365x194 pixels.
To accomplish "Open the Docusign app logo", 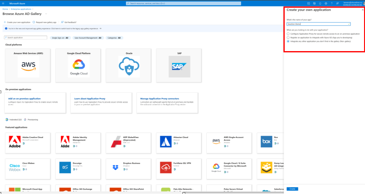I will click(x=65, y=168).
